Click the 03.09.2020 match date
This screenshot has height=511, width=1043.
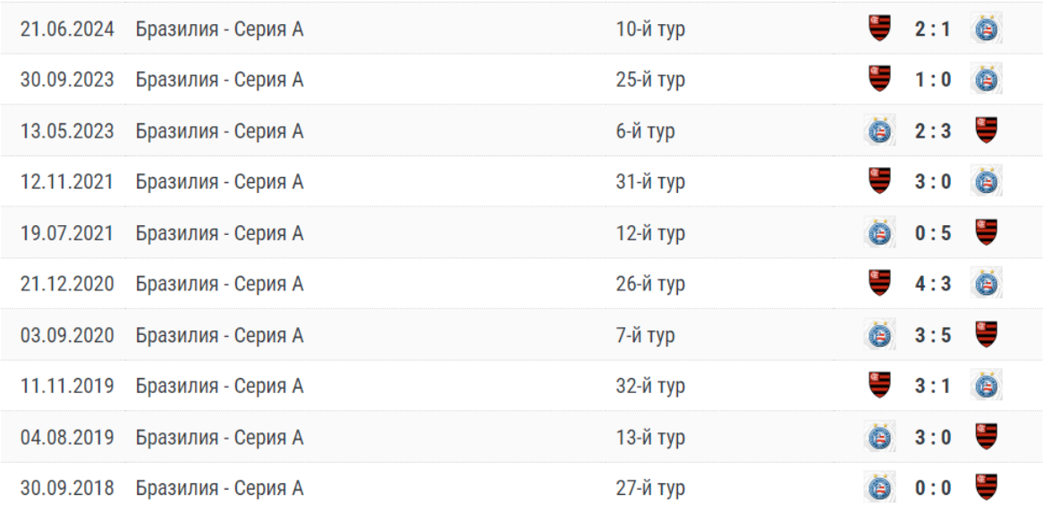click(x=67, y=335)
